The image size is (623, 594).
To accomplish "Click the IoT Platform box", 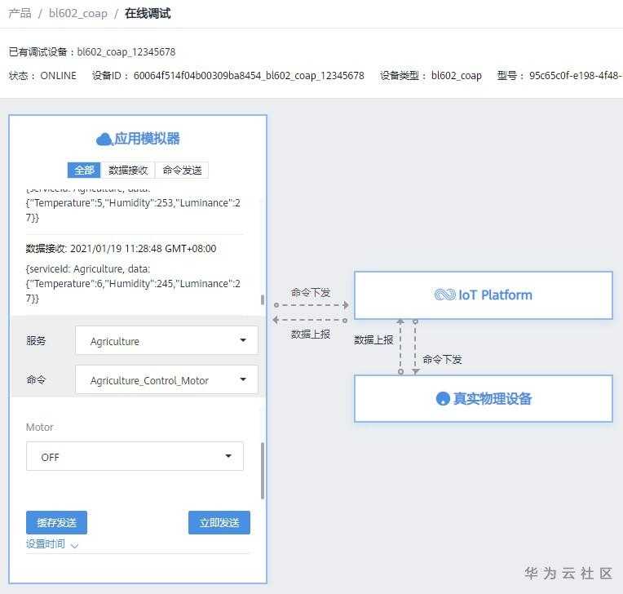I will coord(483,295).
